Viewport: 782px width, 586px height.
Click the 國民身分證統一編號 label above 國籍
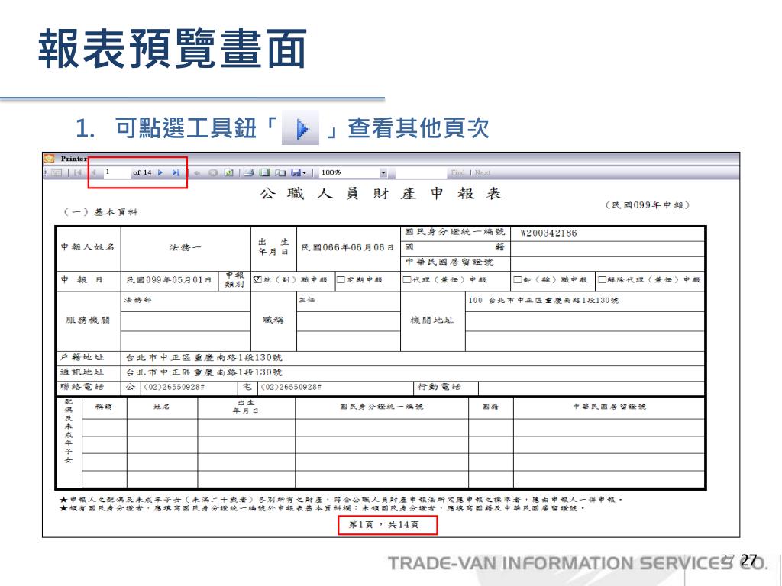pos(455,232)
